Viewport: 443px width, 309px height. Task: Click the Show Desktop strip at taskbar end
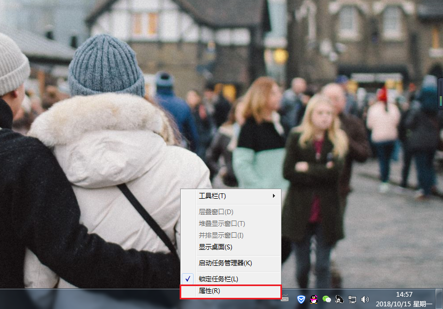439,298
